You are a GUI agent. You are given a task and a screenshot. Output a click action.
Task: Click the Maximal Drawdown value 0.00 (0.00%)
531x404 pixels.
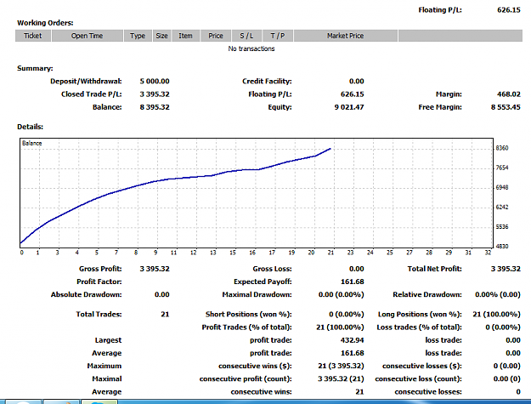pyautogui.click(x=342, y=294)
